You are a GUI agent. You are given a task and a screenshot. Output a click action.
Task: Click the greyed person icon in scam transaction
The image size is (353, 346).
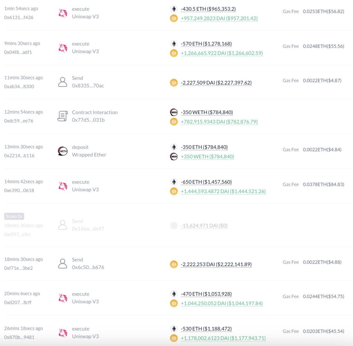point(63,225)
